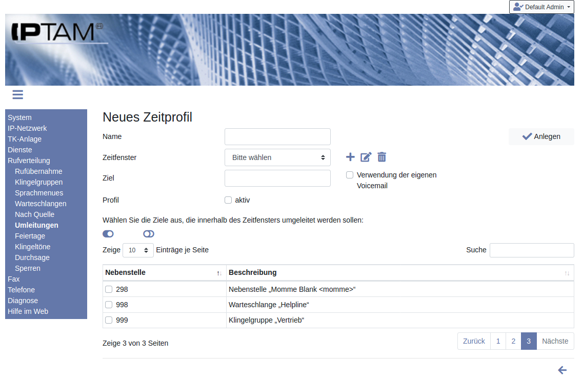Screen dimensions: 583x378
Task: Check Verwendung der eigenen Voicemail
Action: coord(350,175)
